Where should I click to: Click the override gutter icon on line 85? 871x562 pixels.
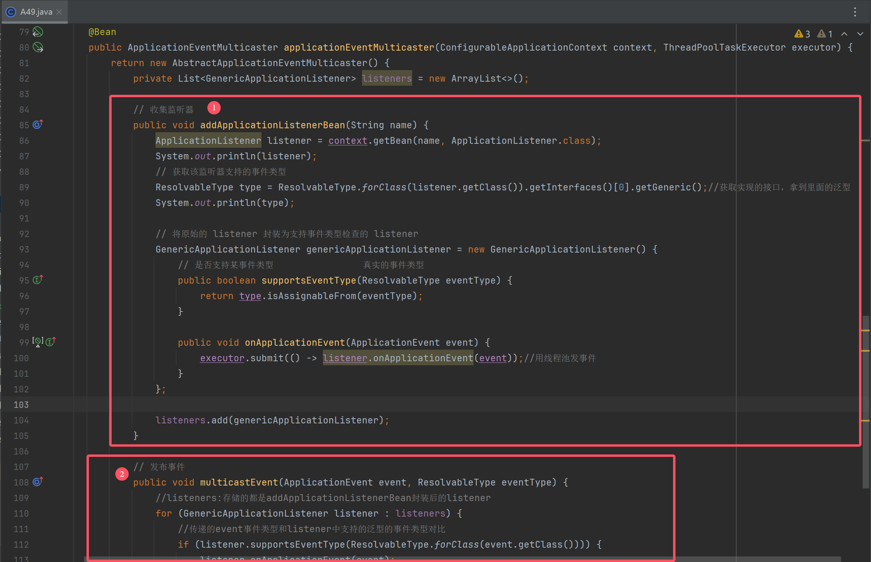(x=37, y=125)
